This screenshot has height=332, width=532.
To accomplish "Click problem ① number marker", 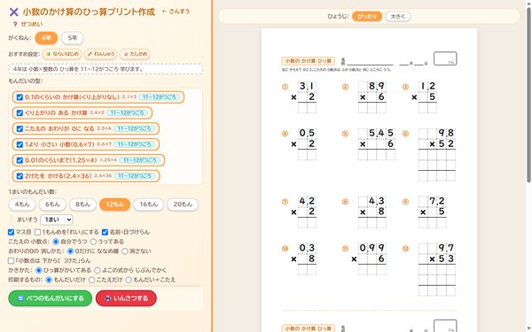I will (285, 87).
